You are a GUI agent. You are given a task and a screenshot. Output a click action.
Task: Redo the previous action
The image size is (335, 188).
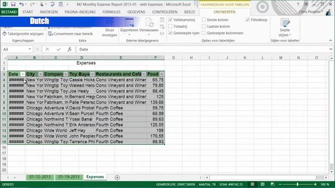coord(32,4)
